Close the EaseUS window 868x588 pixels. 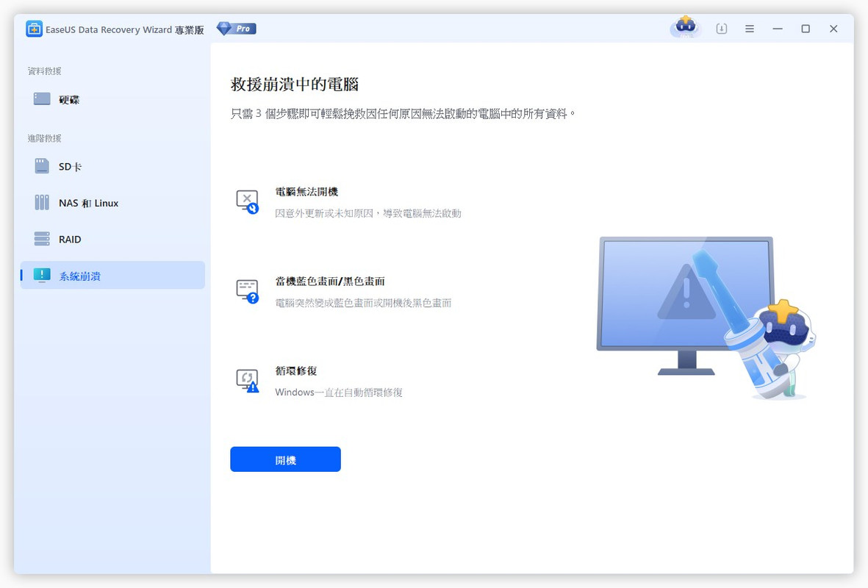pyautogui.click(x=833, y=29)
